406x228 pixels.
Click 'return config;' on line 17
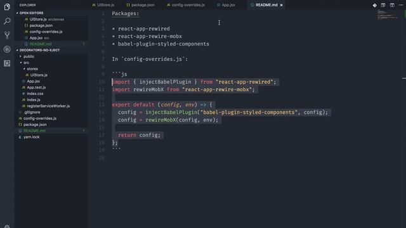139,135
